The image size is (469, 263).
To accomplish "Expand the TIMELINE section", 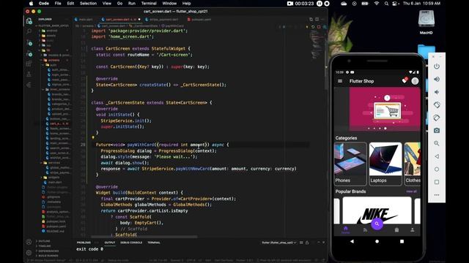I will click(x=44, y=246).
